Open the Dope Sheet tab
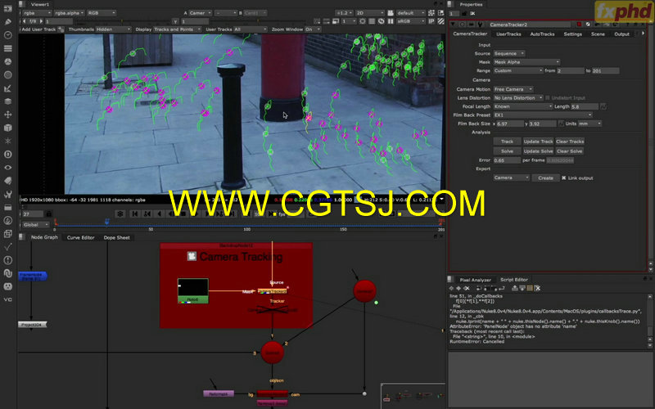This screenshot has width=655, height=409. (116, 237)
